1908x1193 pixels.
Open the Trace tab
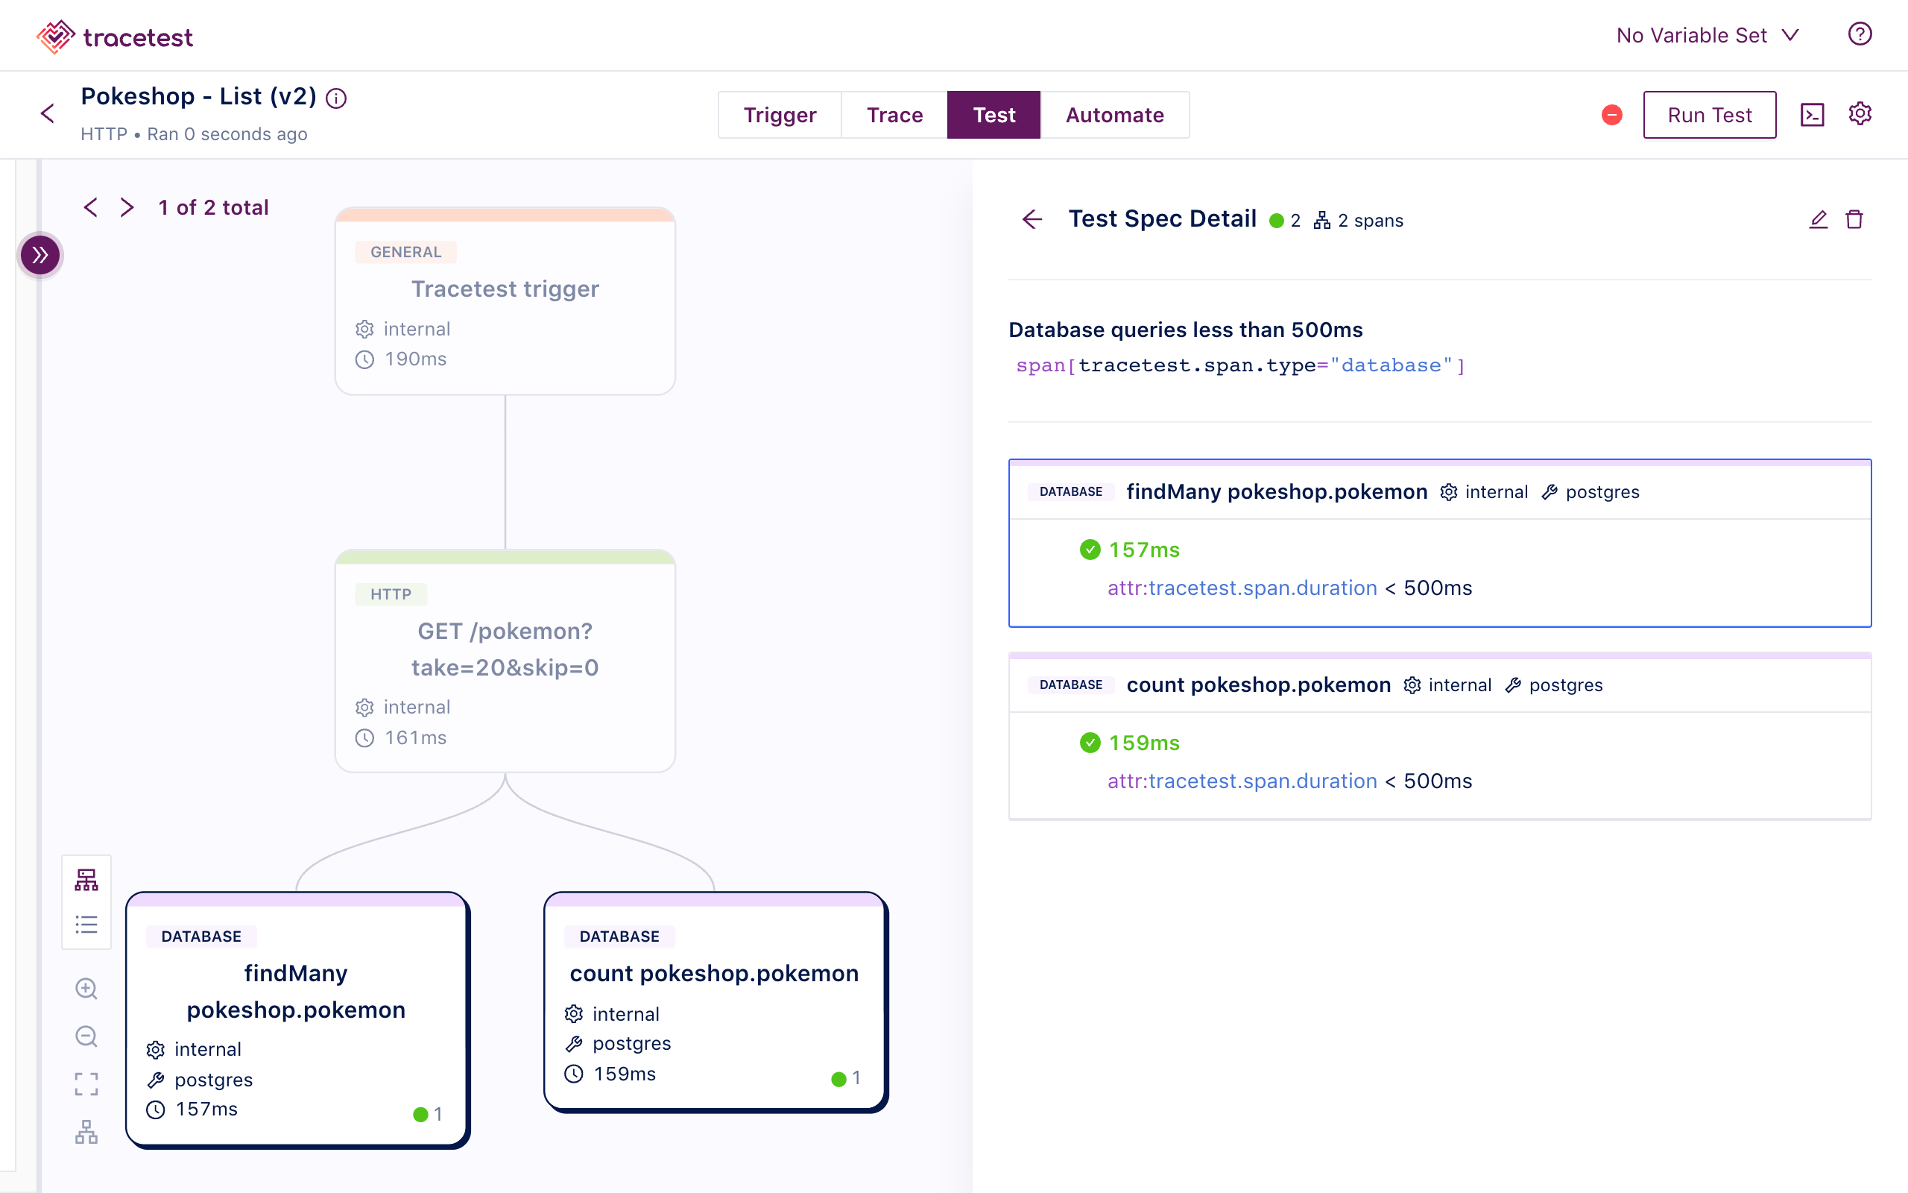coord(894,115)
